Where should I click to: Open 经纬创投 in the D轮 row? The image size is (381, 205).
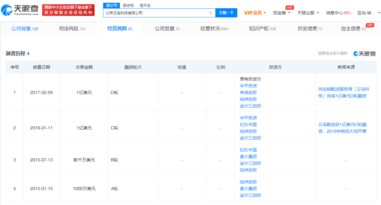[x=248, y=99]
